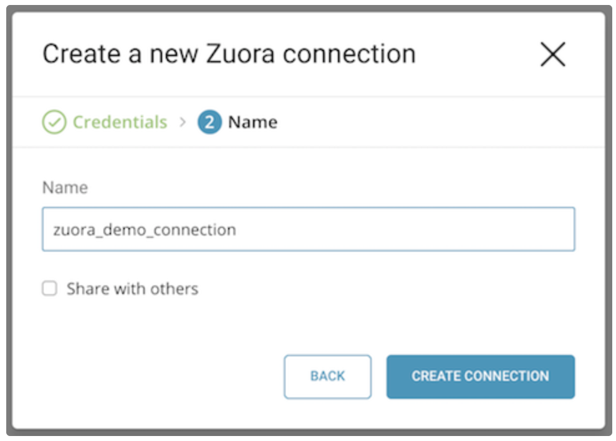This screenshot has width=616, height=441.
Task: Click the CREATE CONNECTION button
Action: pos(480,376)
